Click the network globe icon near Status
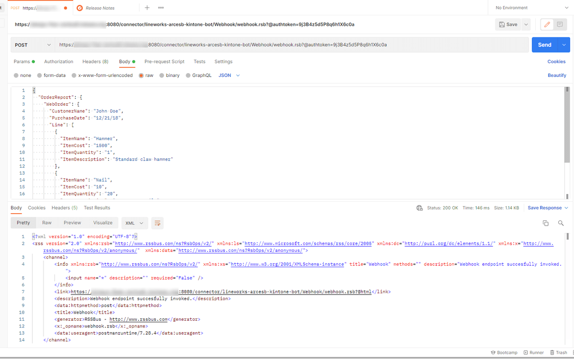This screenshot has width=574, height=359. pyautogui.click(x=419, y=208)
